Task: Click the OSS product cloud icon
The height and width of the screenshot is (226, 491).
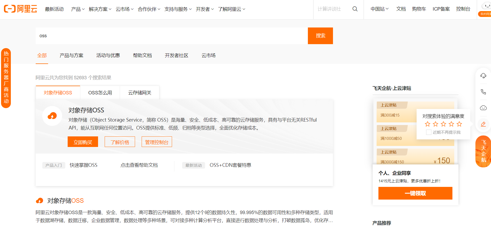Action: pyautogui.click(x=52, y=116)
